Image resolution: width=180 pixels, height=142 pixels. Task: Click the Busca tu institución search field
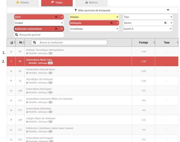tap(69, 43)
